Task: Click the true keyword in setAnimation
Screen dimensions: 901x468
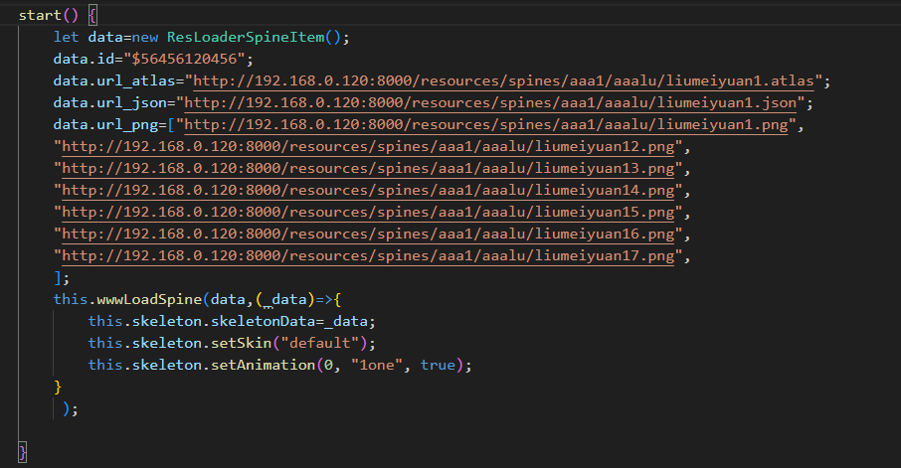Action: click(438, 365)
